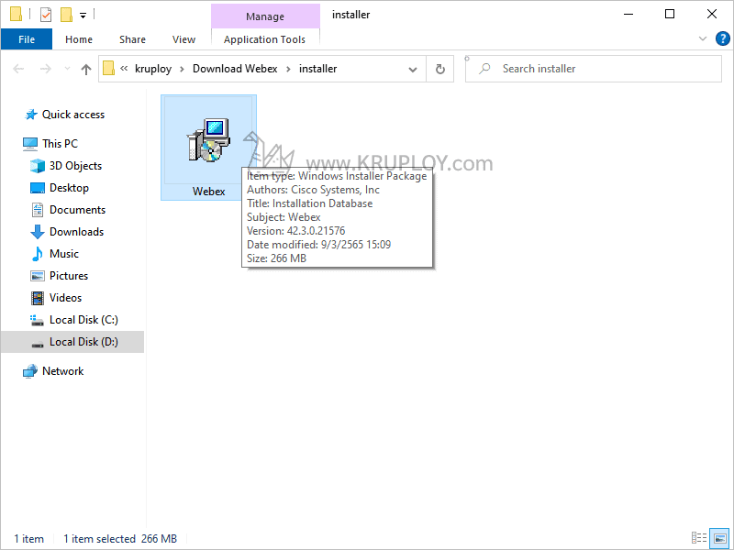Screen dimensions: 734x550
Task: Refresh the installer folder view
Action: coord(440,70)
